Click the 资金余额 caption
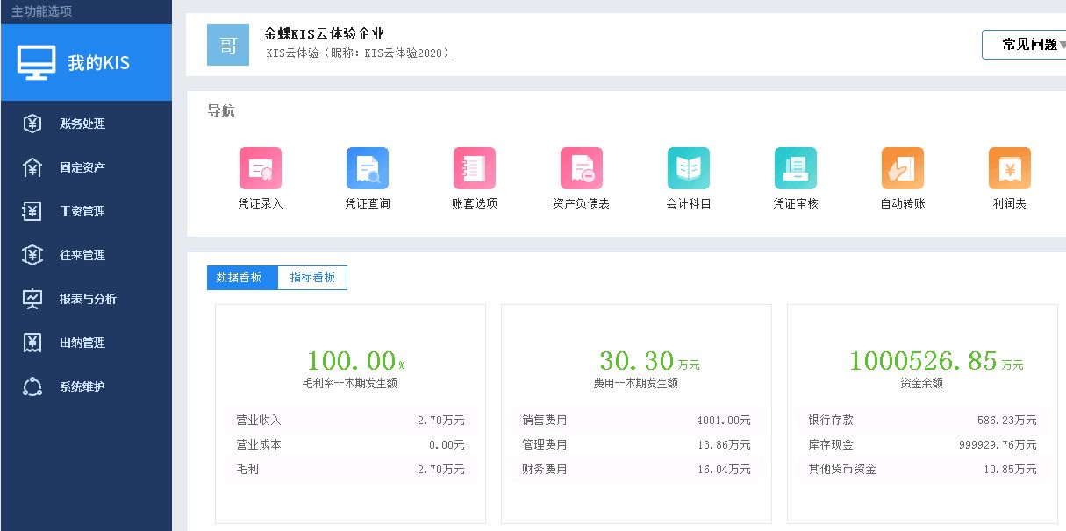 tap(922, 383)
